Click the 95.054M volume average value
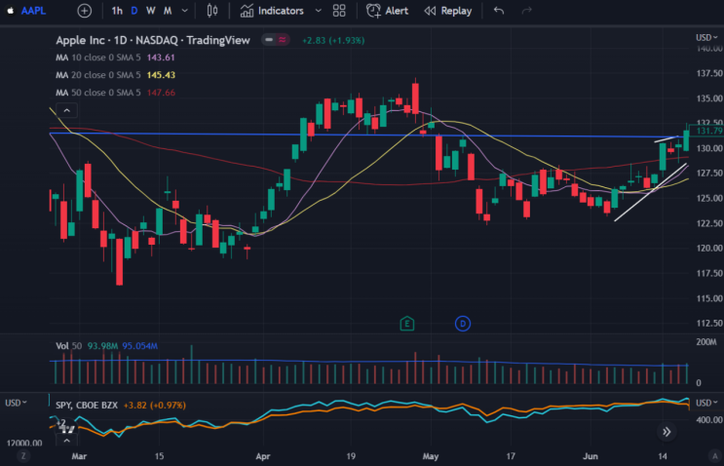724x466 pixels. (140, 346)
